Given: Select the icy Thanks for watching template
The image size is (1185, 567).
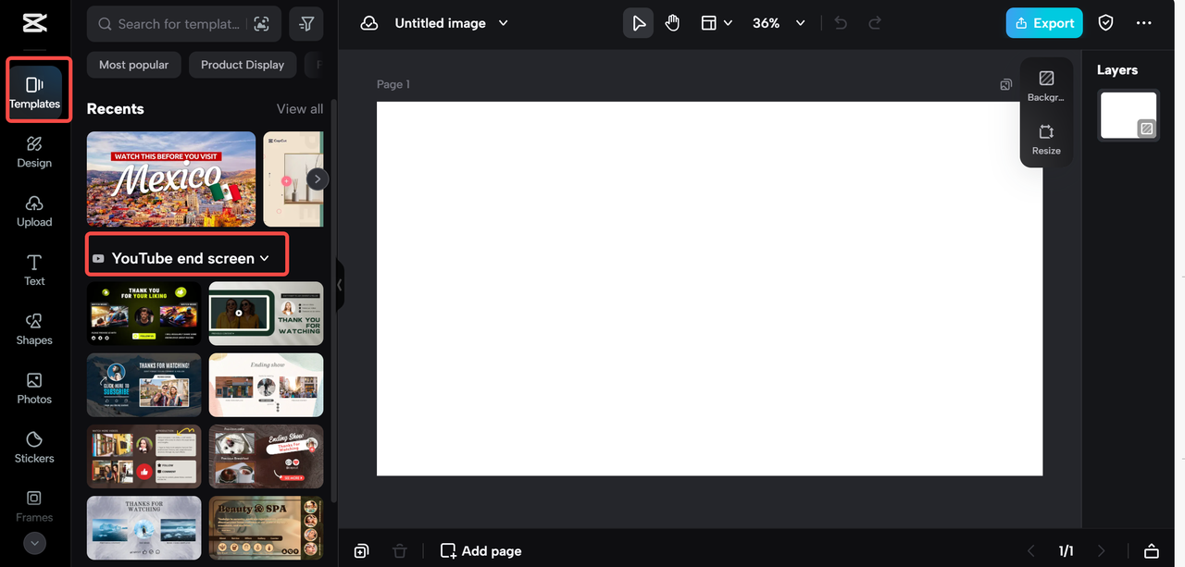Looking at the screenshot, I should pyautogui.click(x=143, y=528).
